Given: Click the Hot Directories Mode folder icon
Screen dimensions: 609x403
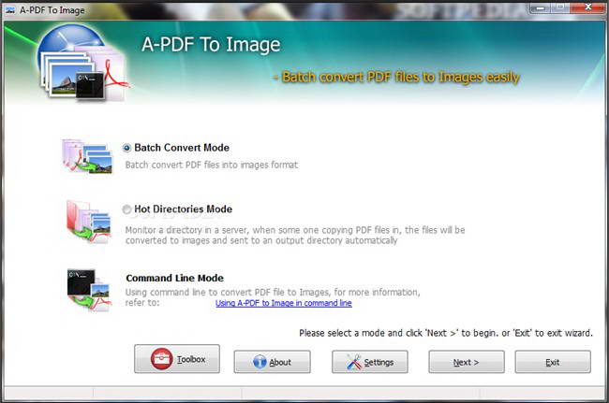Looking at the screenshot, I should click(89, 222).
